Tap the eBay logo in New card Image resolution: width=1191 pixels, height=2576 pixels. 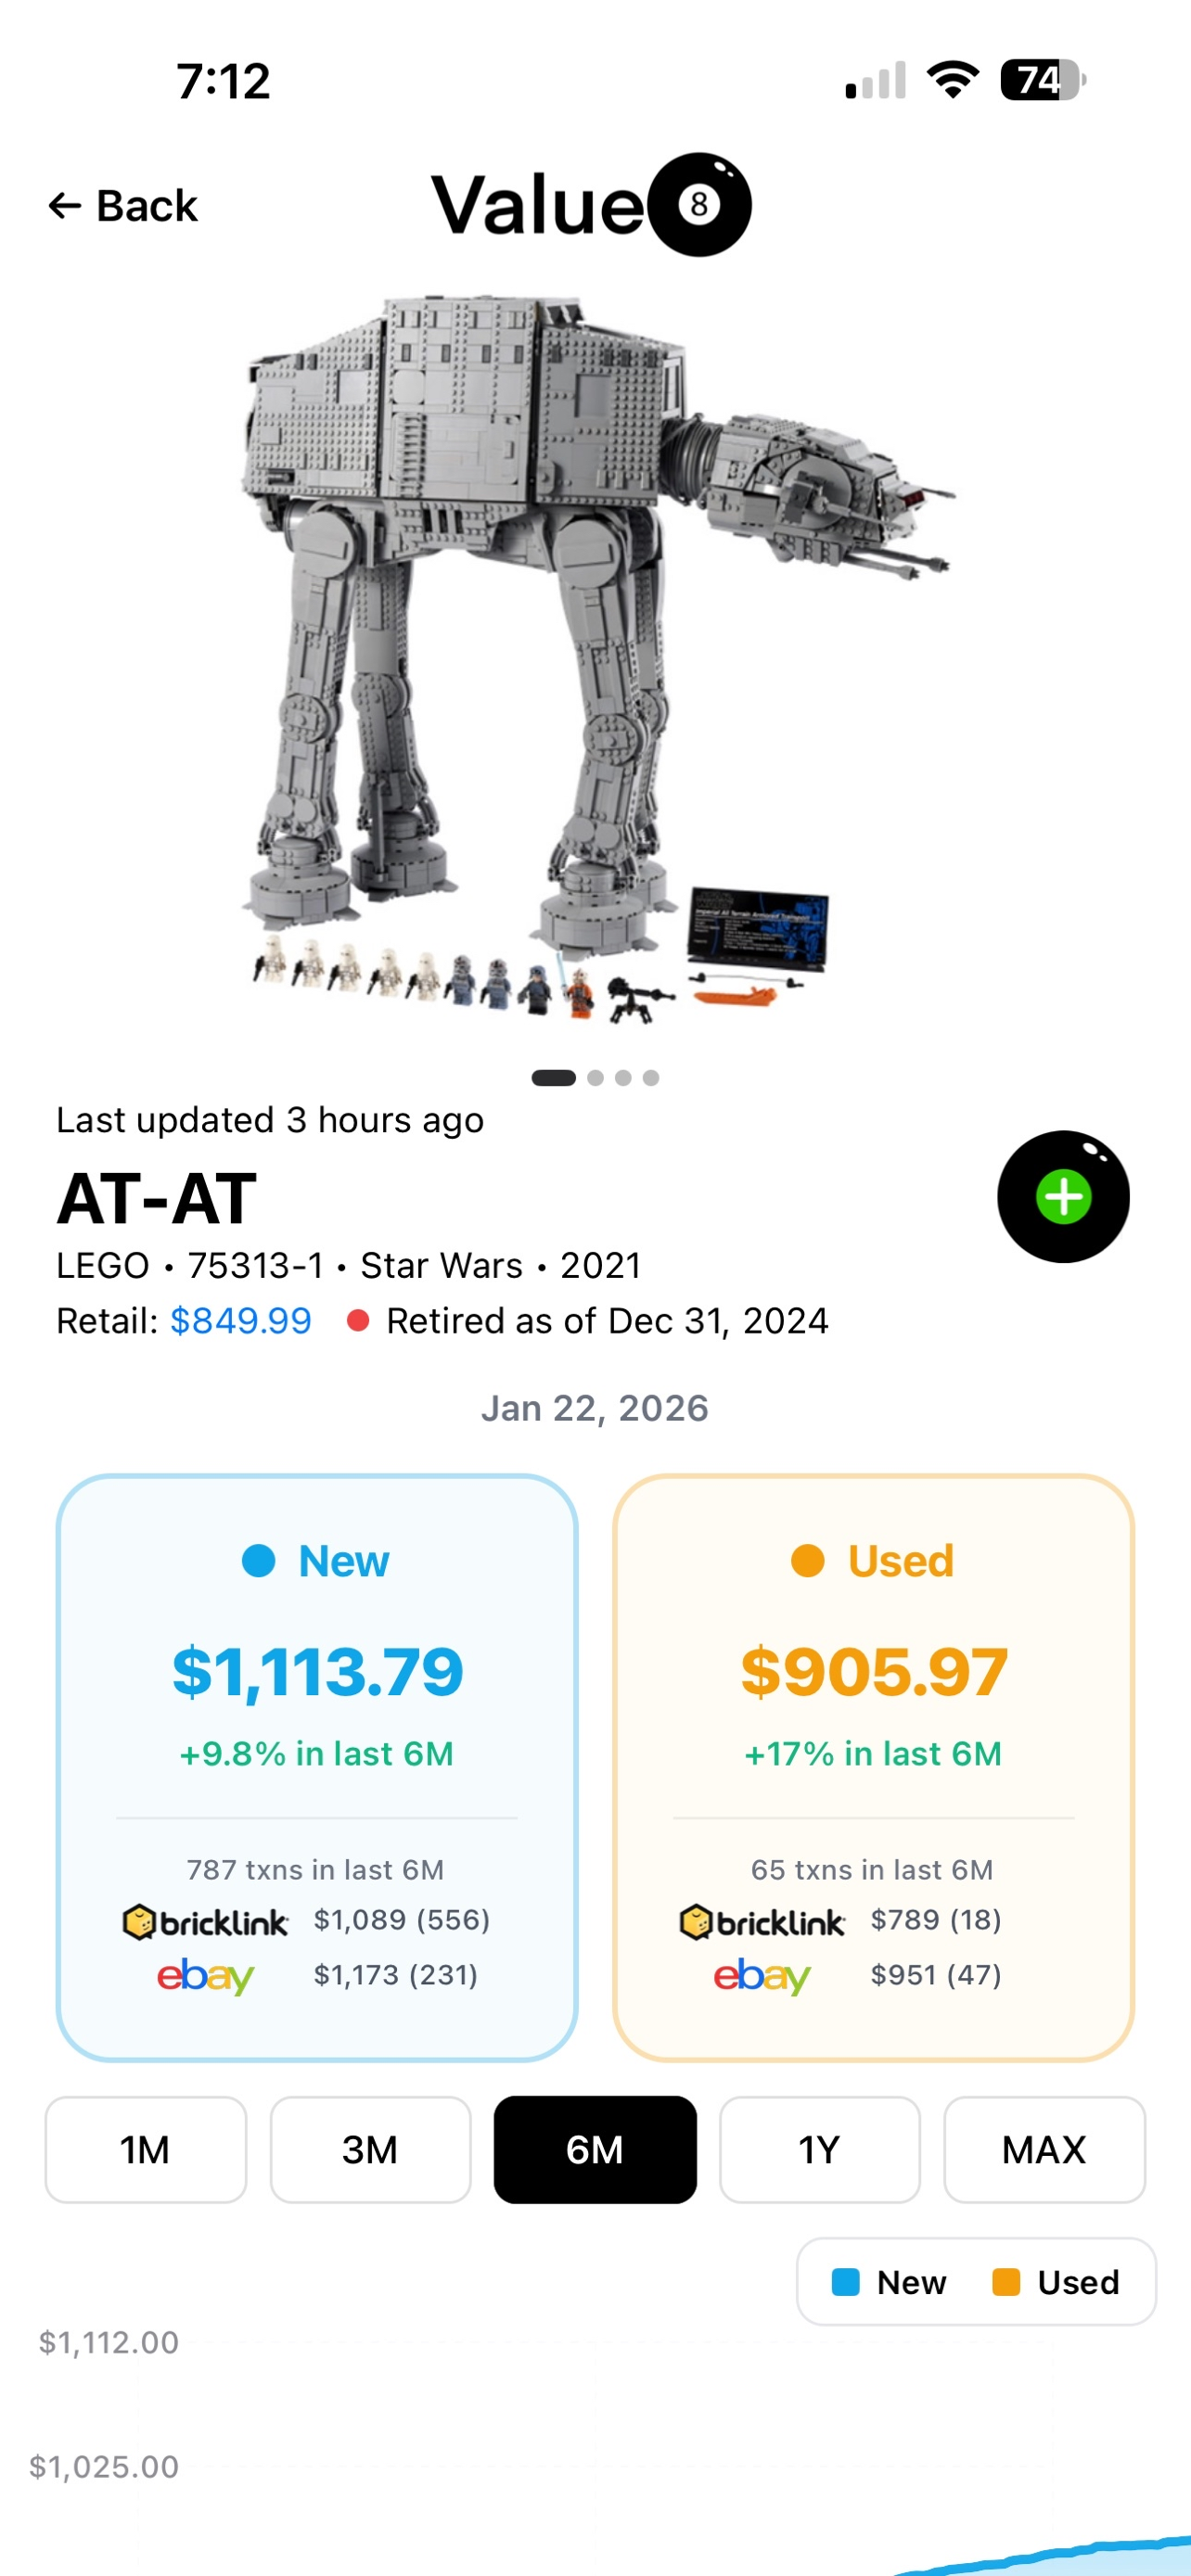point(205,1976)
